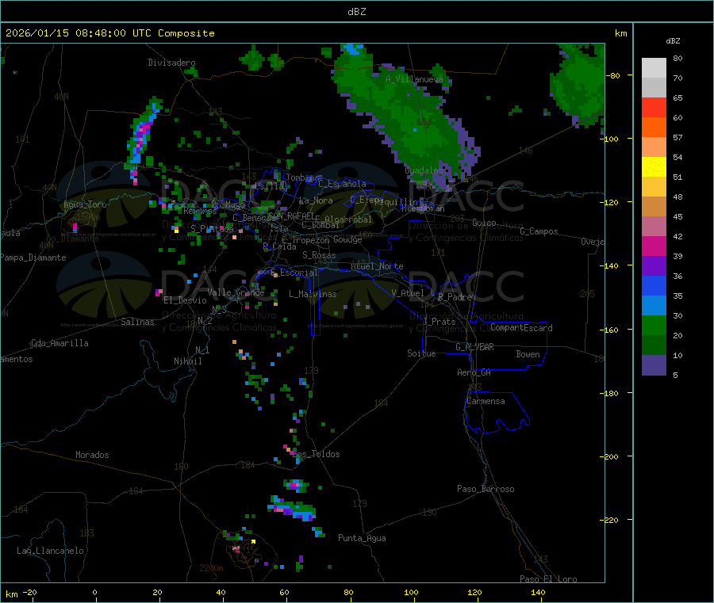Click the 'Los_Toldos' map label

point(316,454)
